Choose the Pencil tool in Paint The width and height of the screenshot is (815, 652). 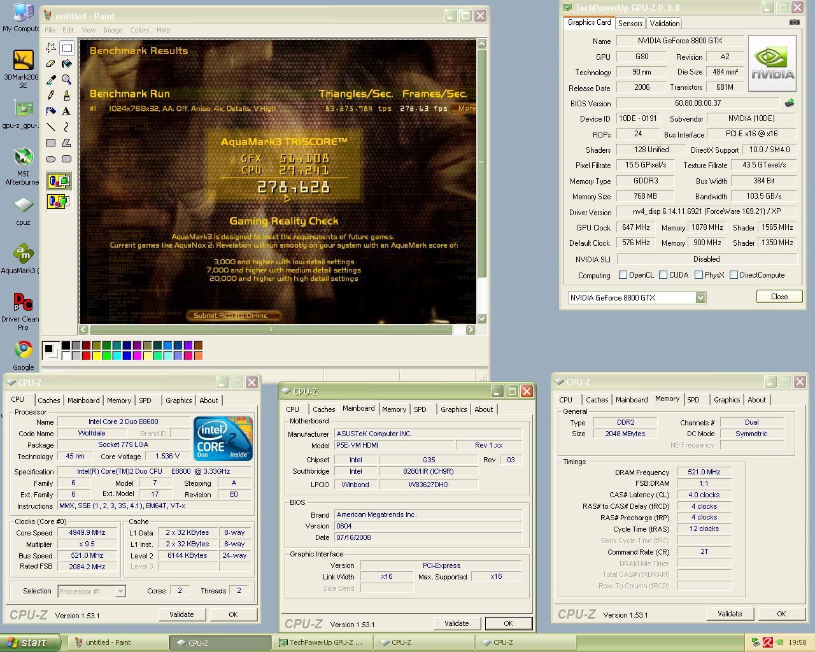[51, 96]
